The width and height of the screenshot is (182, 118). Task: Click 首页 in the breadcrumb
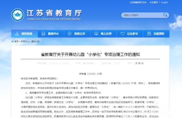coord(16,41)
